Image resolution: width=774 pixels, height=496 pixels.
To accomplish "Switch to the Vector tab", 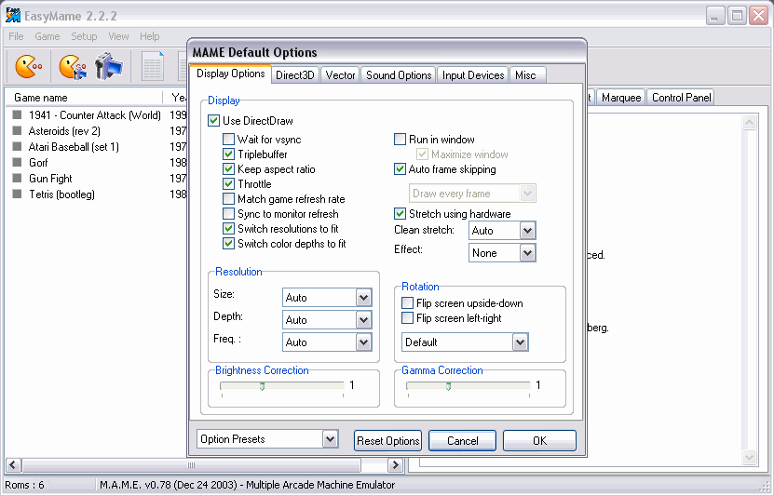I will click(340, 75).
